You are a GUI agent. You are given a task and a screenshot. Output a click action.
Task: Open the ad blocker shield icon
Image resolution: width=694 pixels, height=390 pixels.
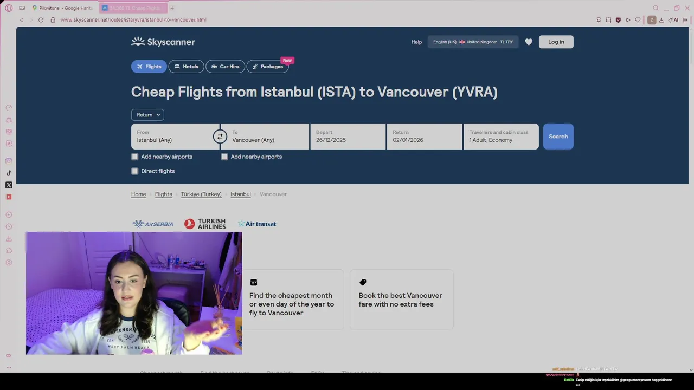618,20
